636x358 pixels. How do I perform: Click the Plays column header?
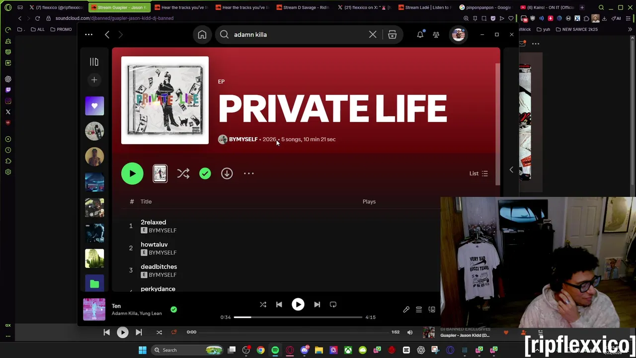coord(369,201)
